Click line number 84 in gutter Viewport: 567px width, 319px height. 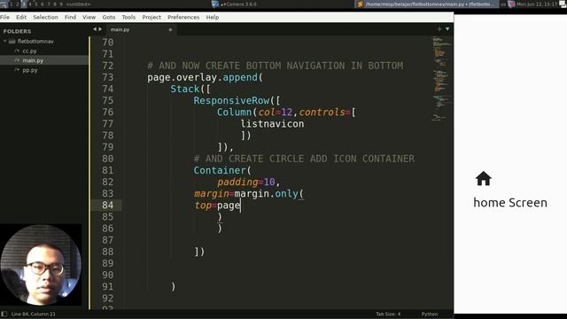click(x=108, y=205)
